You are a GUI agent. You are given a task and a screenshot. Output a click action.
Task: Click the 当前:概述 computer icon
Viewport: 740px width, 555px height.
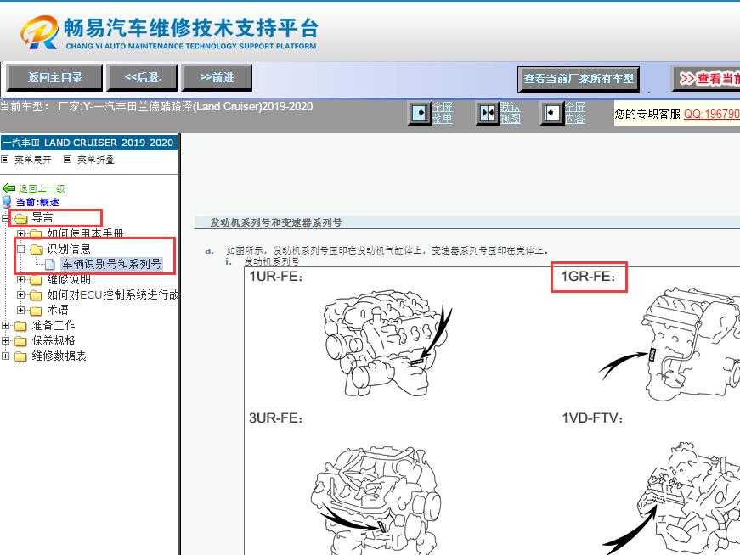7,202
